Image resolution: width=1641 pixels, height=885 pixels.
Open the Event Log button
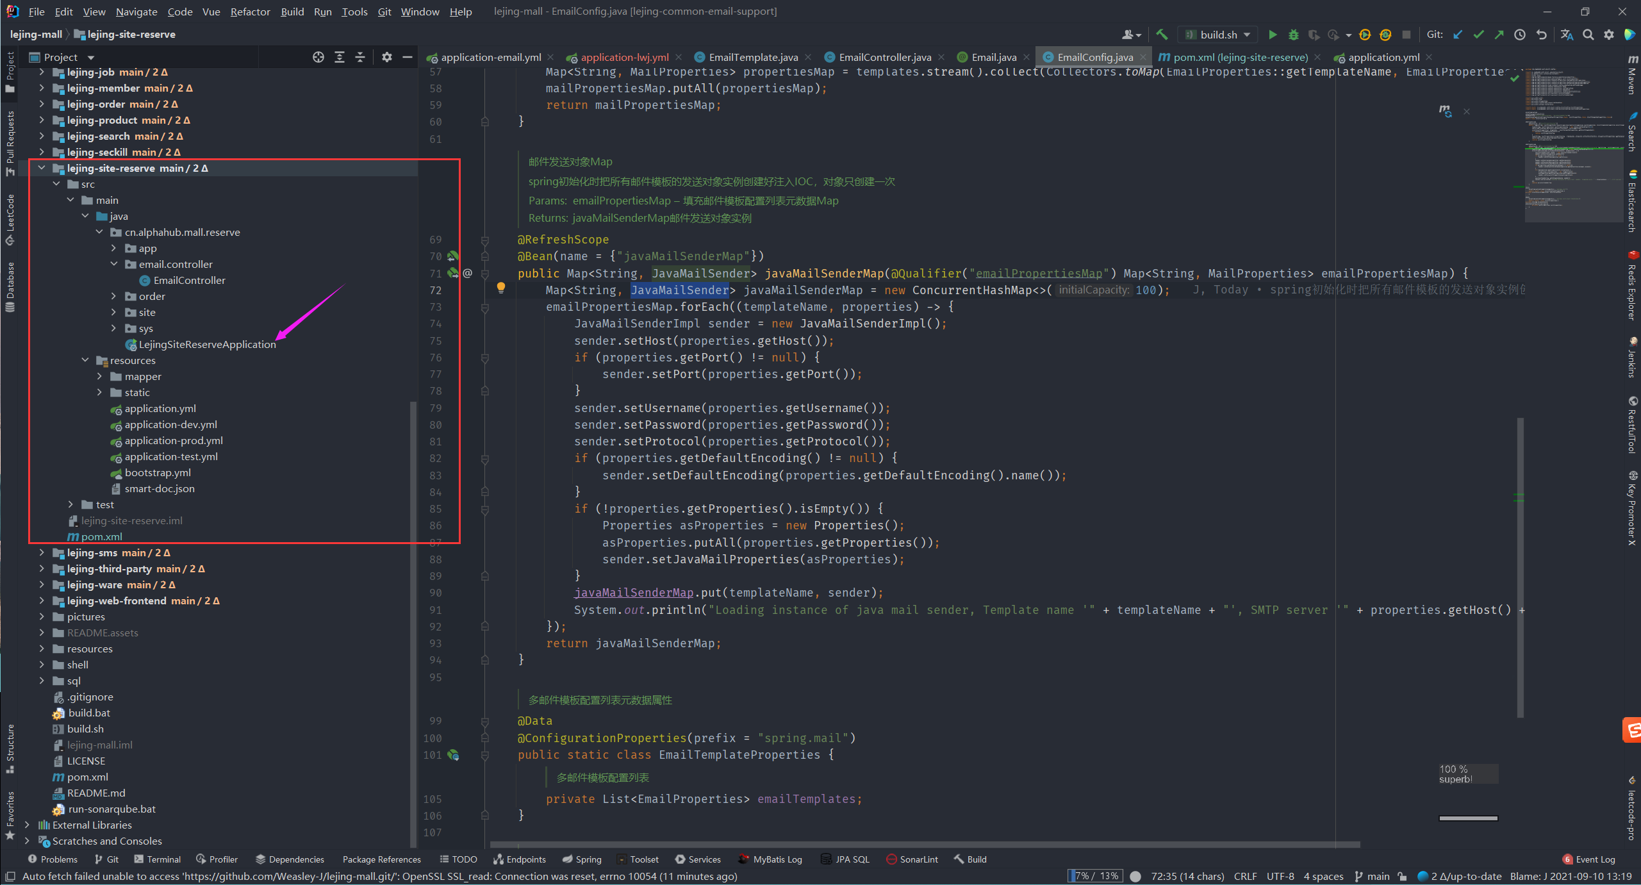click(1589, 859)
